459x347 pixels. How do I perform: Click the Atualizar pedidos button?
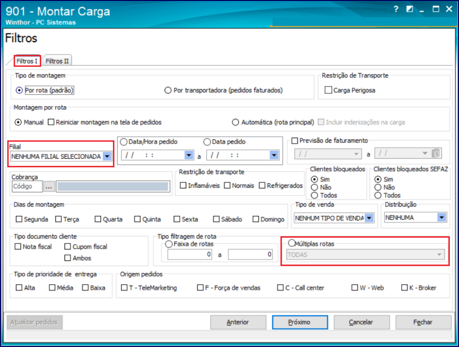pyautogui.click(x=35, y=322)
